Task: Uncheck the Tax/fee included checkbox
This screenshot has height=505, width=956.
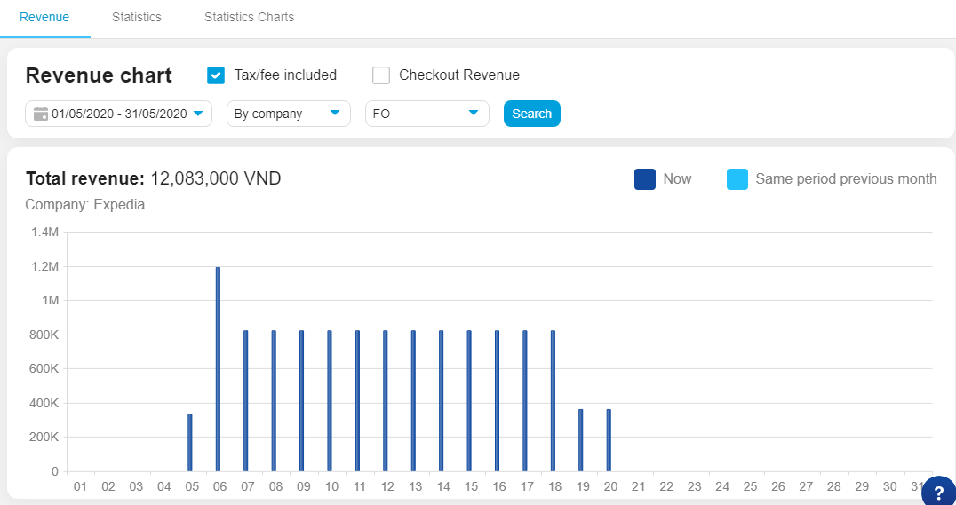Action: coord(216,75)
